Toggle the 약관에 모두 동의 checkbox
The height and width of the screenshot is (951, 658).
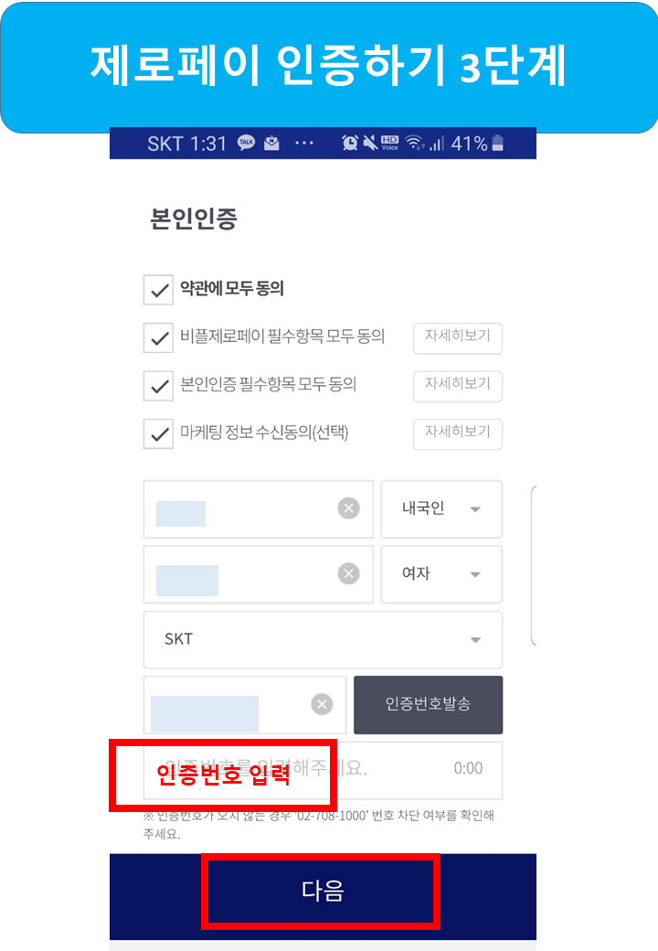158,290
